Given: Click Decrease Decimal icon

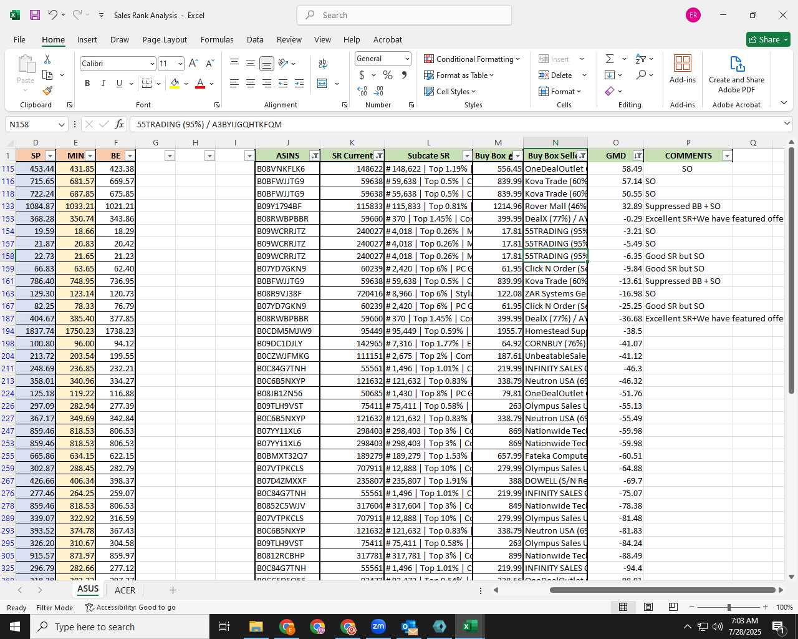Looking at the screenshot, I should 378,91.
